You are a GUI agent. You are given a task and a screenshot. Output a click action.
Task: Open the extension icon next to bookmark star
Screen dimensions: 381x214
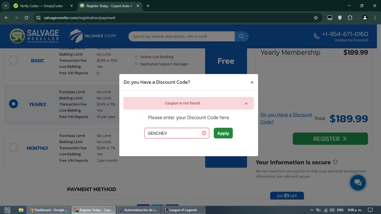tap(330, 18)
